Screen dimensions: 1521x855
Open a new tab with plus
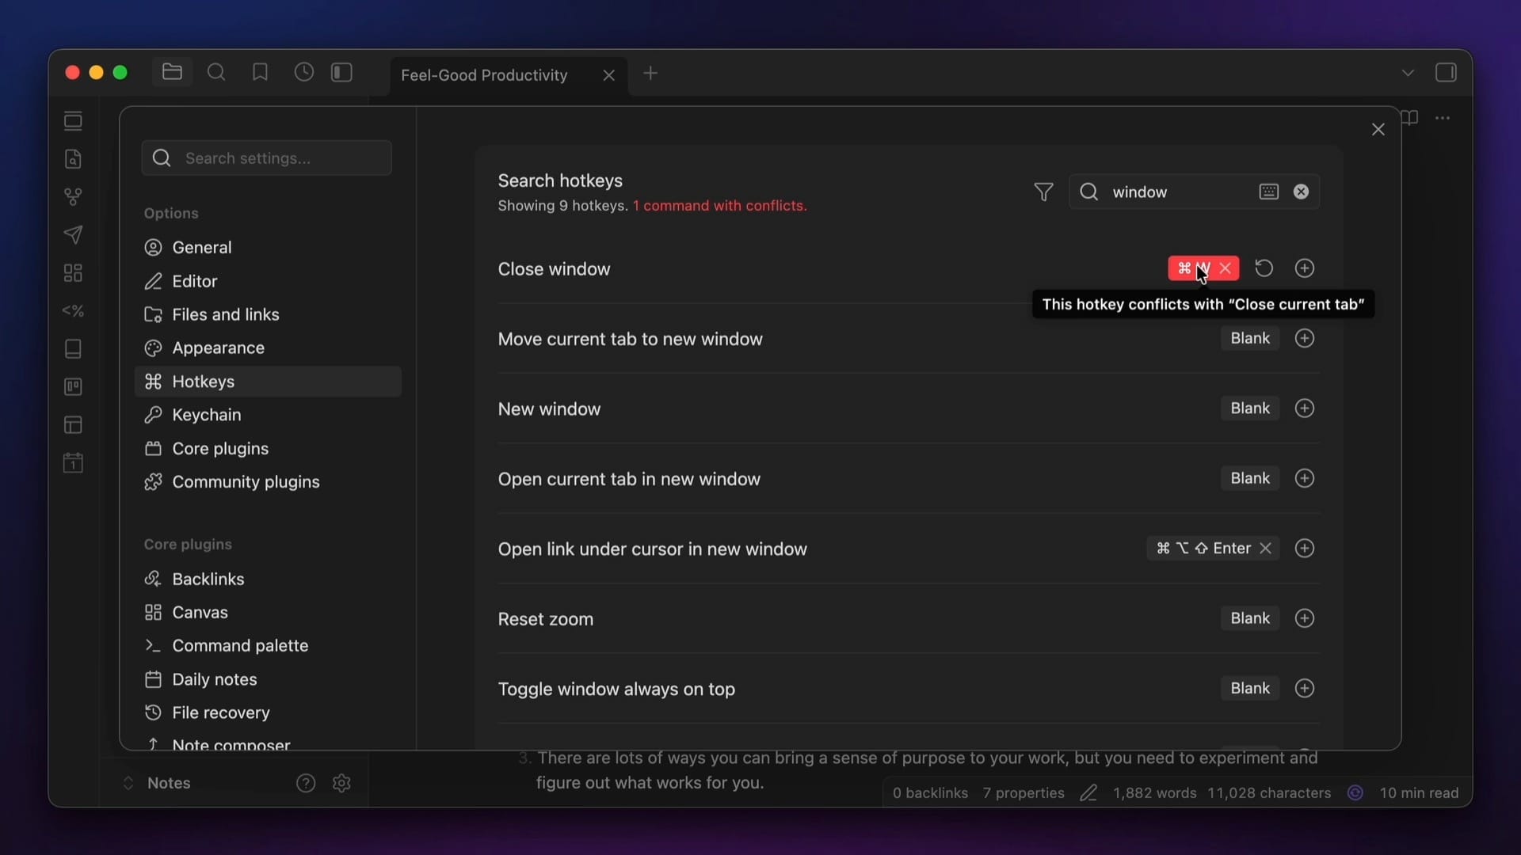tap(650, 74)
